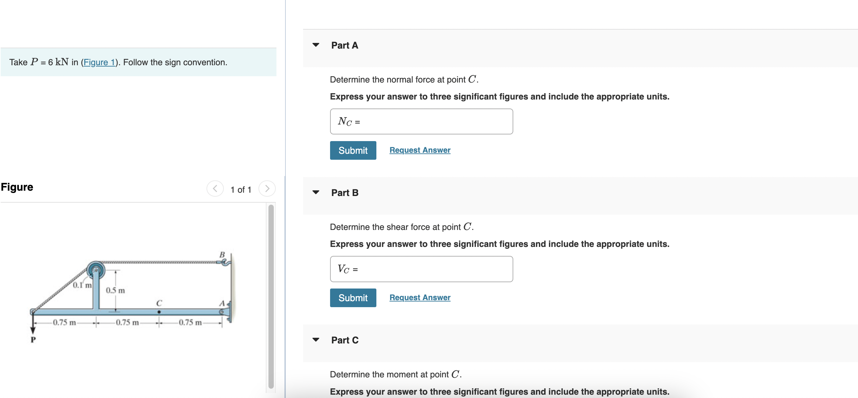Collapse the Part B section
This screenshot has height=398, width=858.
(x=316, y=192)
